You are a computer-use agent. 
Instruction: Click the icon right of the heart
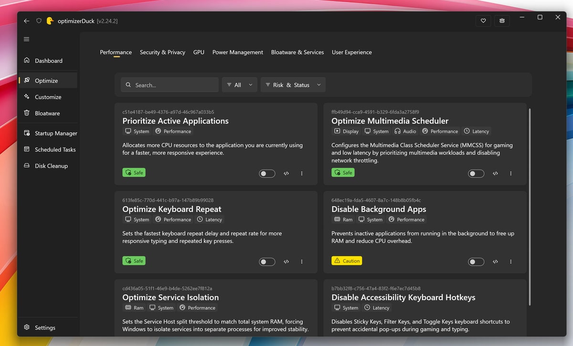point(502,21)
